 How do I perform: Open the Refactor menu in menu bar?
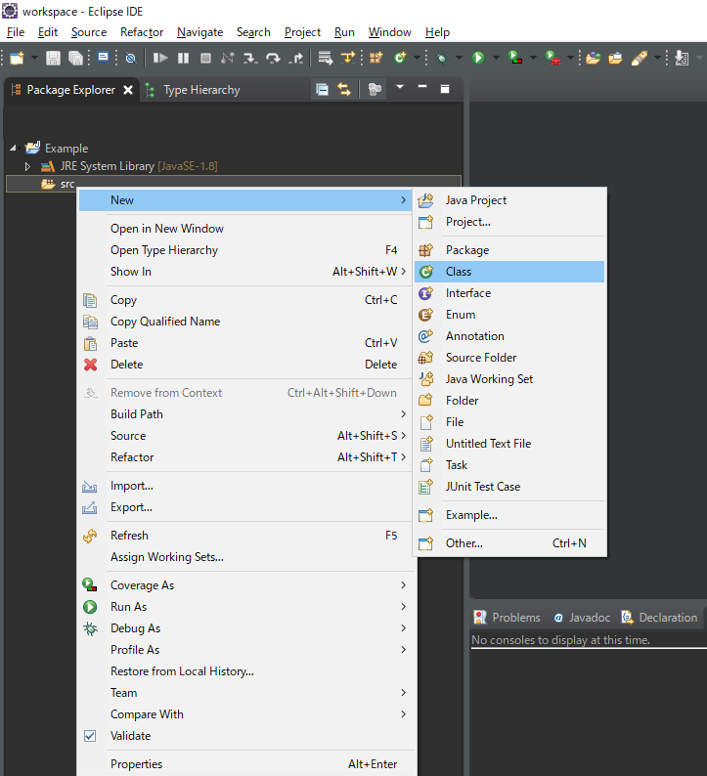pyautogui.click(x=142, y=32)
